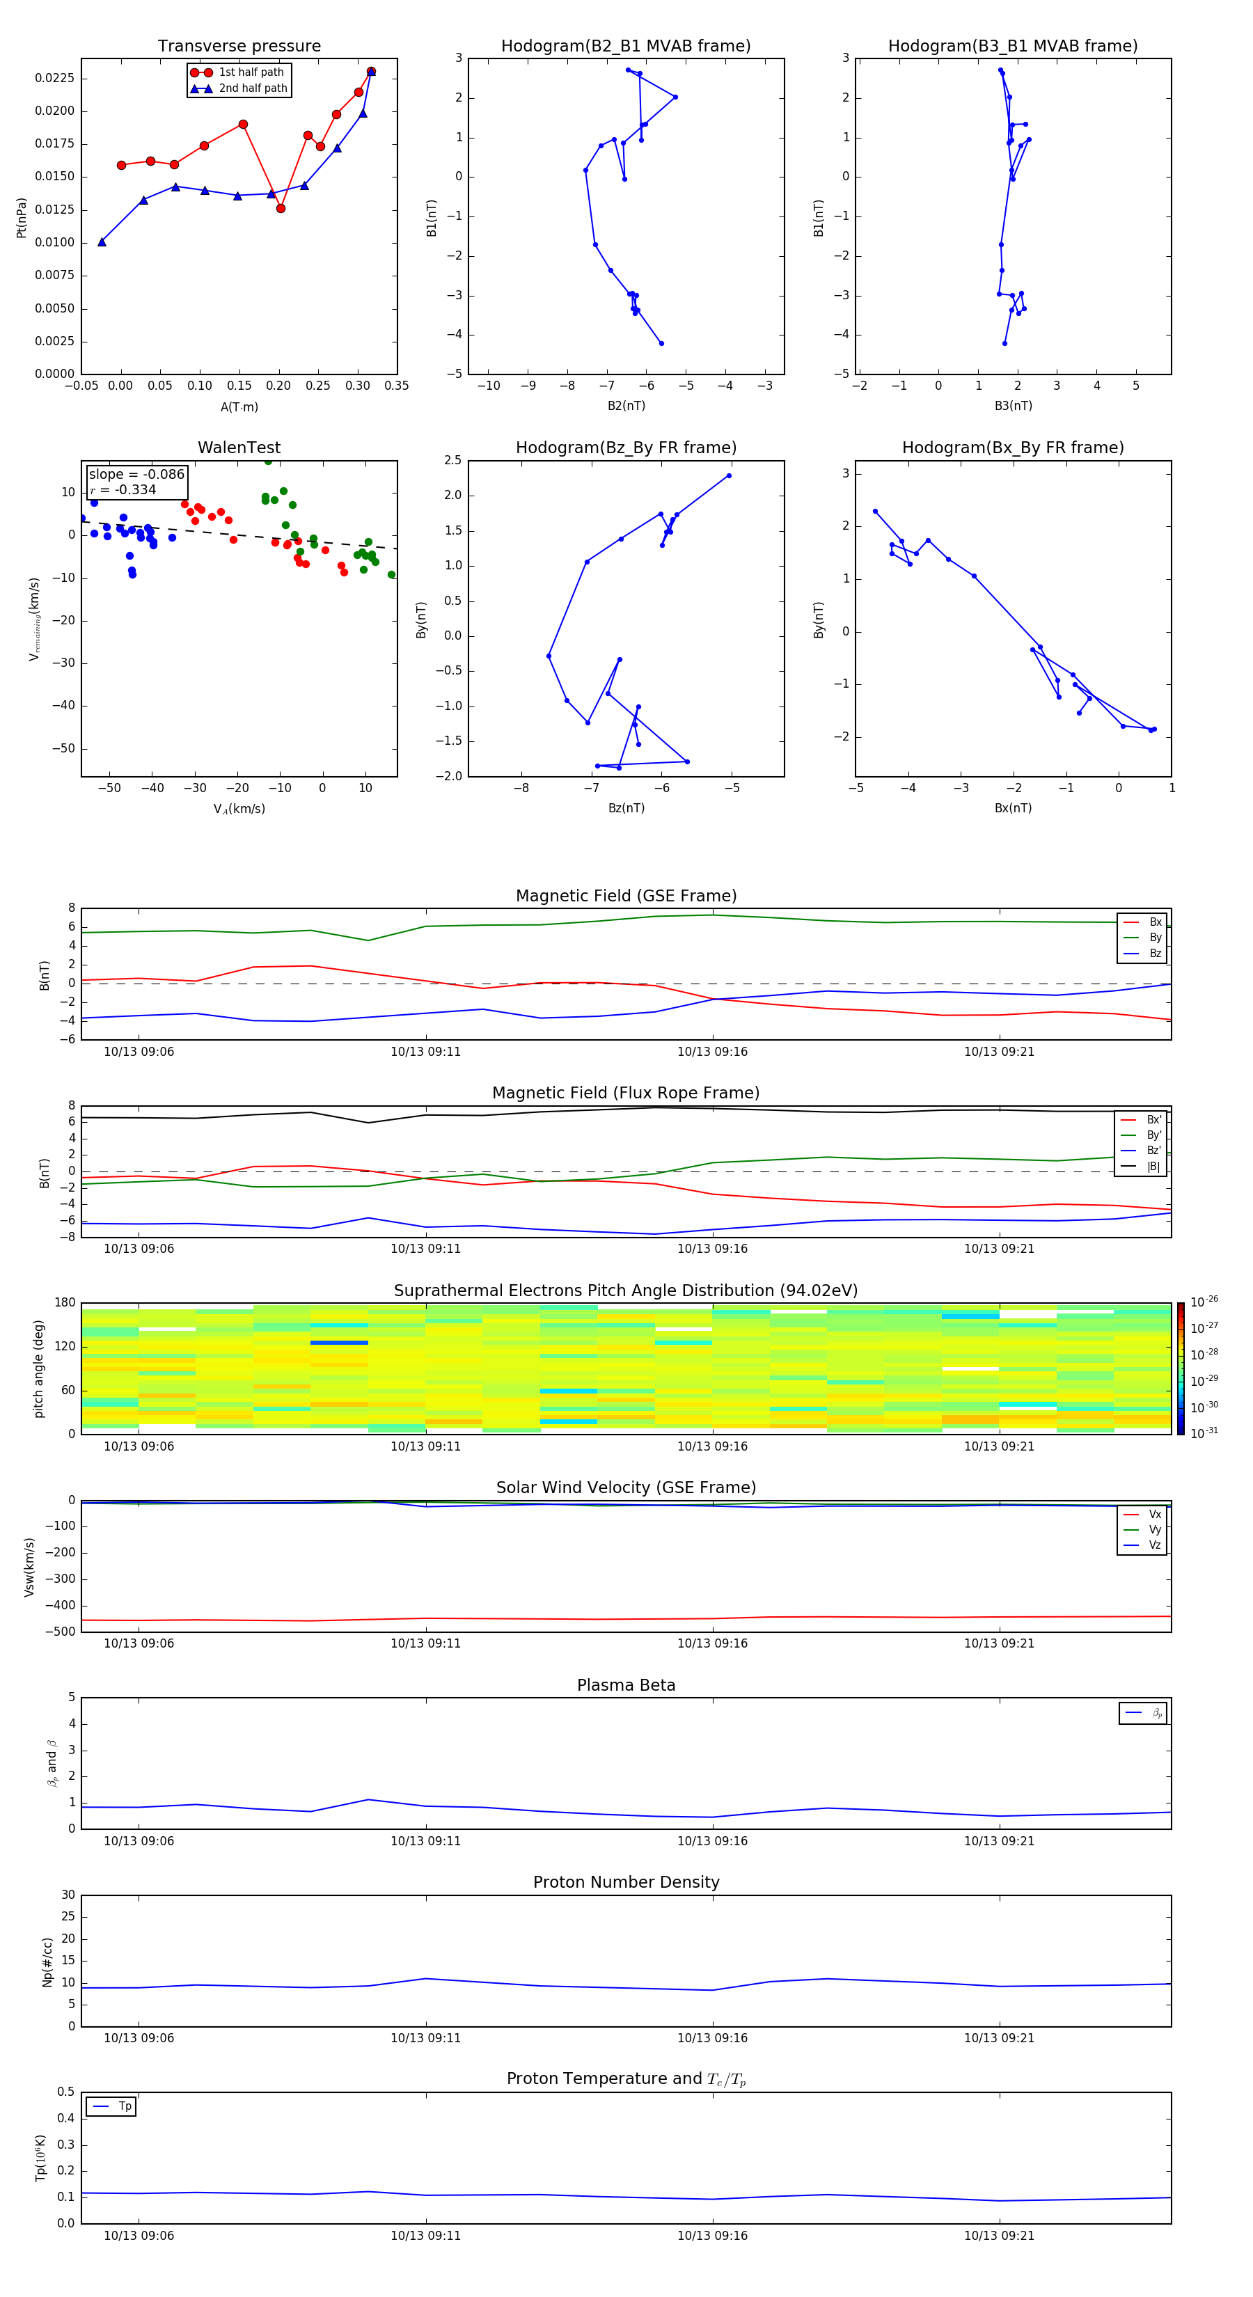Select By' in the Flux Rope legend
1253x2297 pixels.
tap(1141, 1135)
